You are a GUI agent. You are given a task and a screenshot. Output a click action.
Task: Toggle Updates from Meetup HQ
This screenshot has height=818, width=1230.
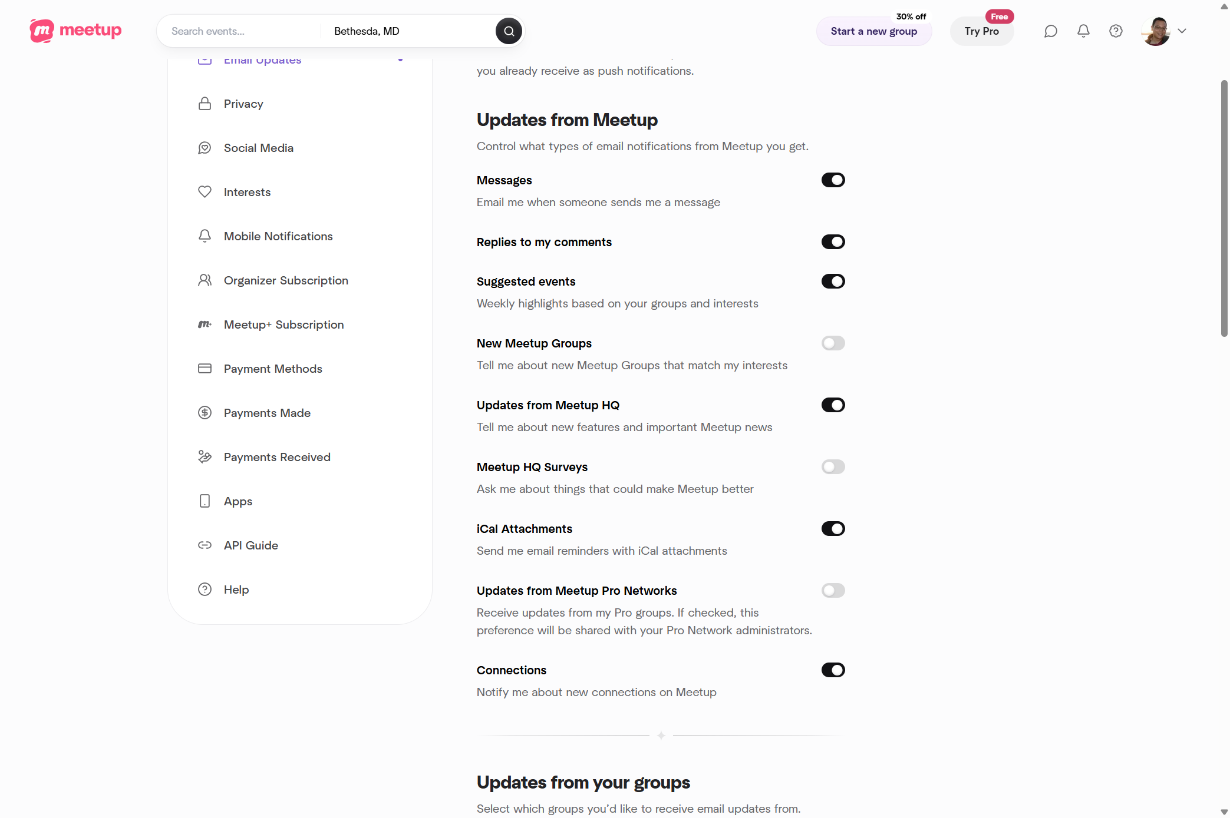click(x=833, y=405)
